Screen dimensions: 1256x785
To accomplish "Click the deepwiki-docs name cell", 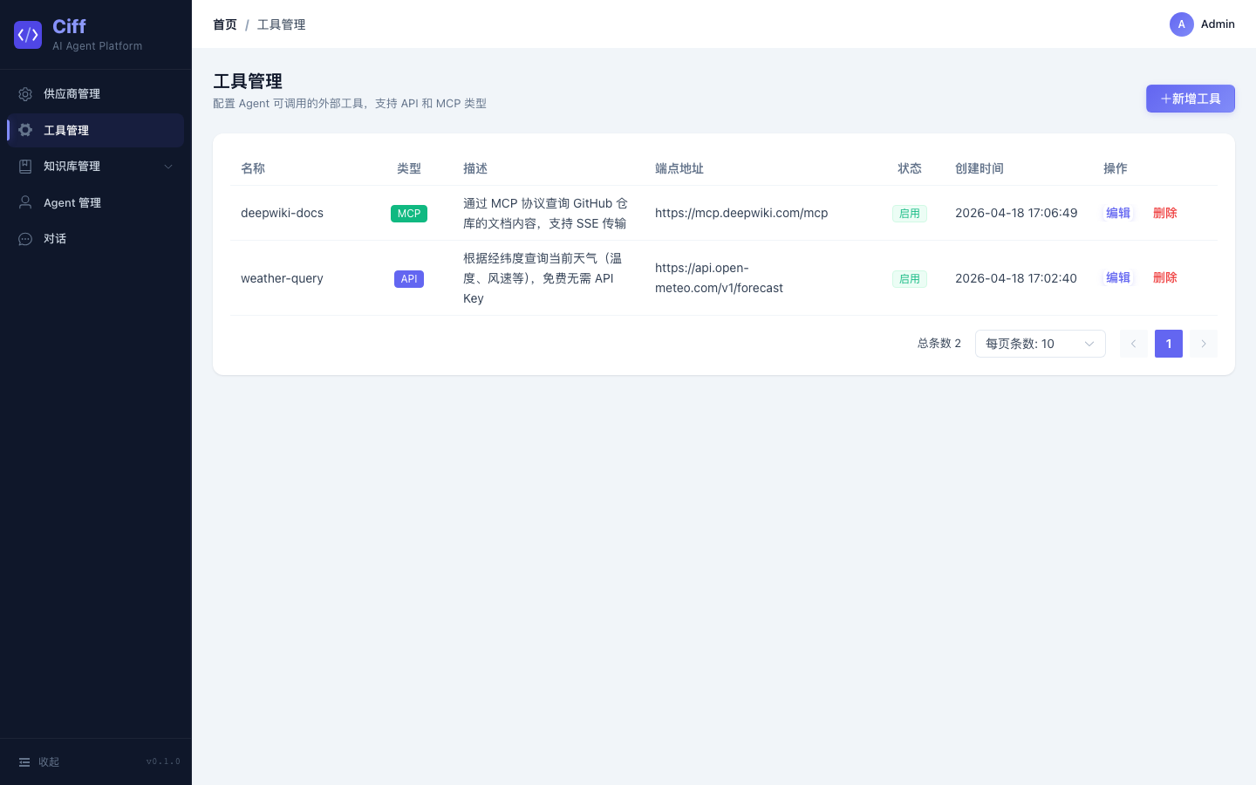I will 282,213.
